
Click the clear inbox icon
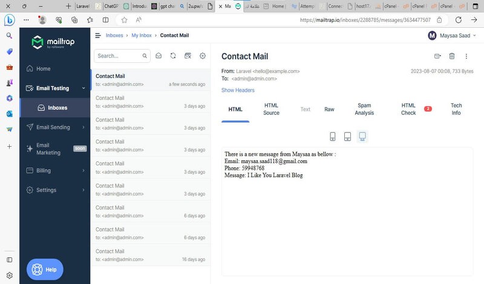tap(188, 56)
